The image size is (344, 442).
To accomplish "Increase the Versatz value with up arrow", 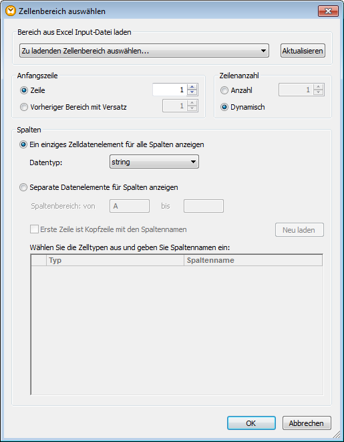I will [x=192, y=103].
